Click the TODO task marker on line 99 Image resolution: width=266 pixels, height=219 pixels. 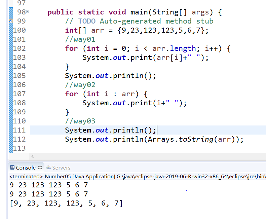[x=11, y=21]
